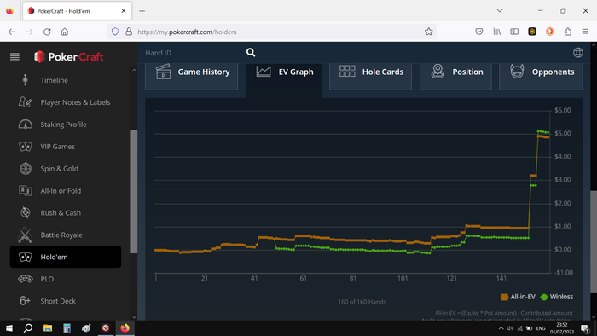Open Player Notes & Labels
The image size is (597, 336).
(x=75, y=102)
